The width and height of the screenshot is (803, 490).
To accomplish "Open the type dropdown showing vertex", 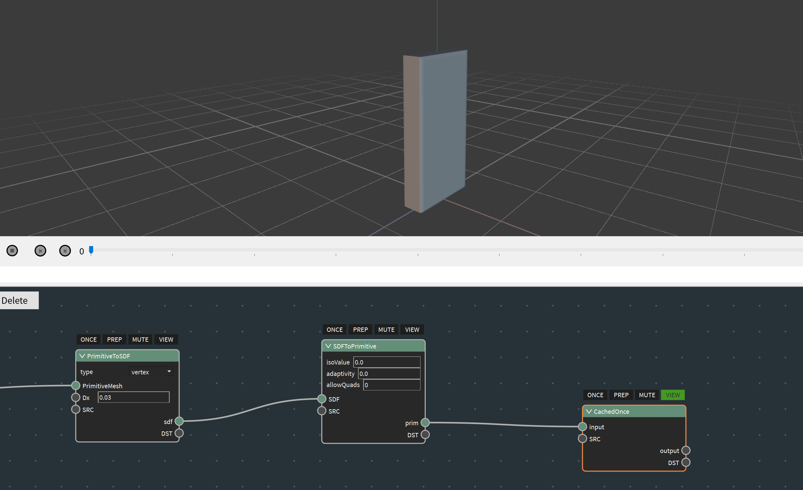I will (x=151, y=372).
